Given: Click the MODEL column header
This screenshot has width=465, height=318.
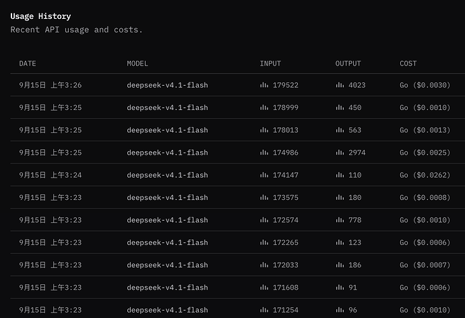Looking at the screenshot, I should click(137, 63).
